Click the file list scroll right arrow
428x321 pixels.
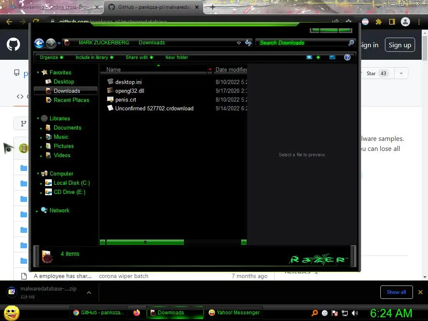tap(244, 242)
